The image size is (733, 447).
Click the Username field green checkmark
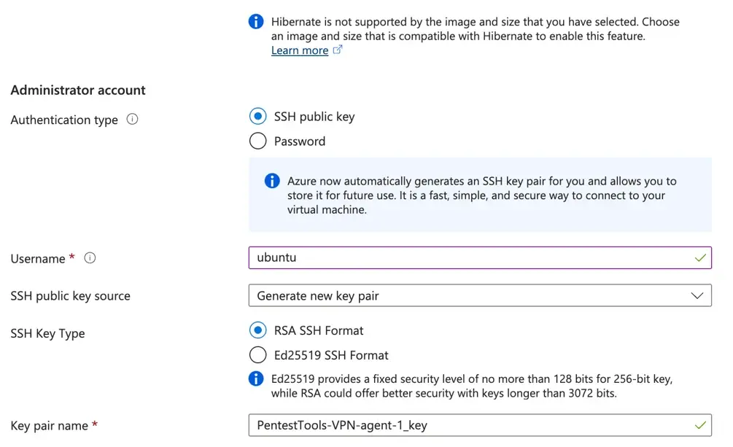700,258
